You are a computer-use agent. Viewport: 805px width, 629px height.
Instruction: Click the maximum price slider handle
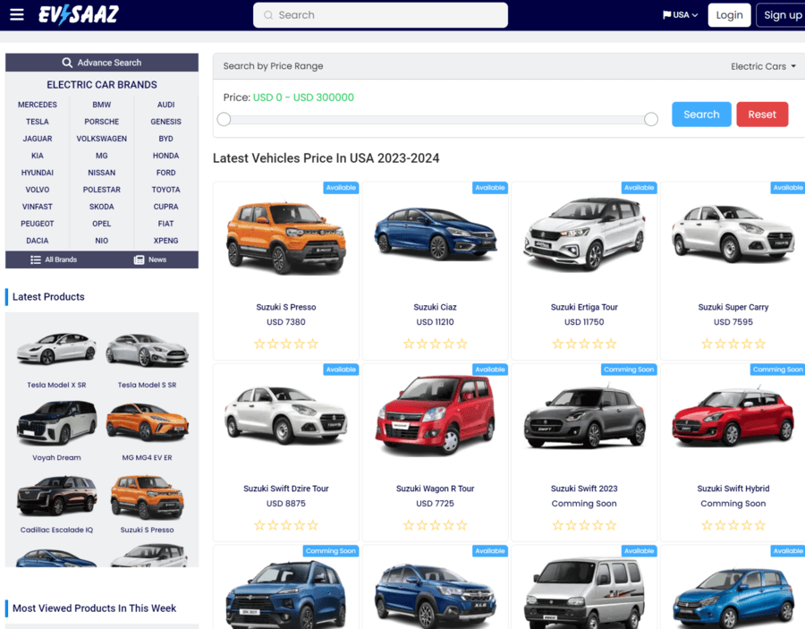651,119
